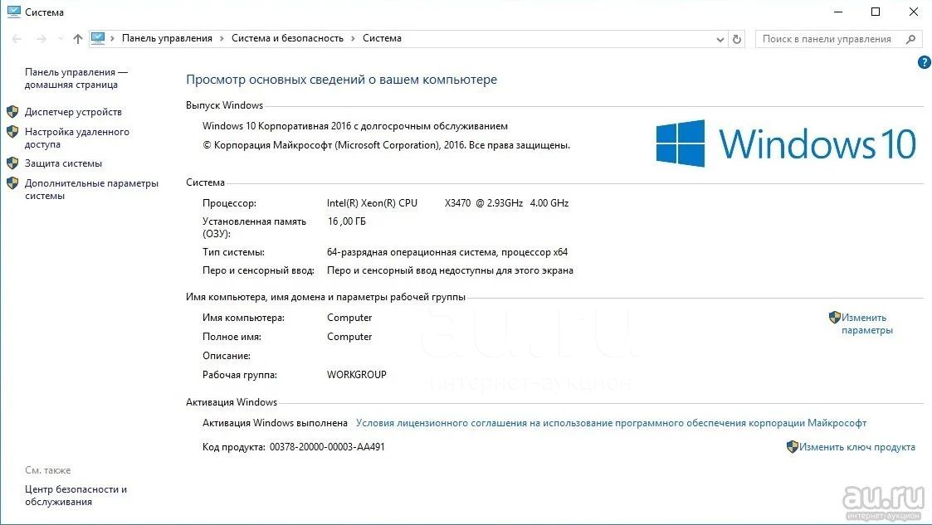Click installed memory value '16,00 ГБ'
Viewport: 932px width, 525px height.
347,221
